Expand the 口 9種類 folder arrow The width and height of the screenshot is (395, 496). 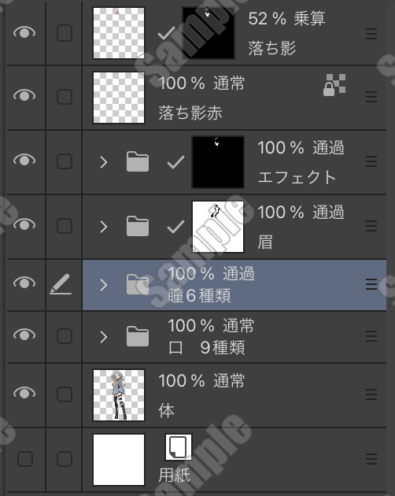click(x=103, y=337)
